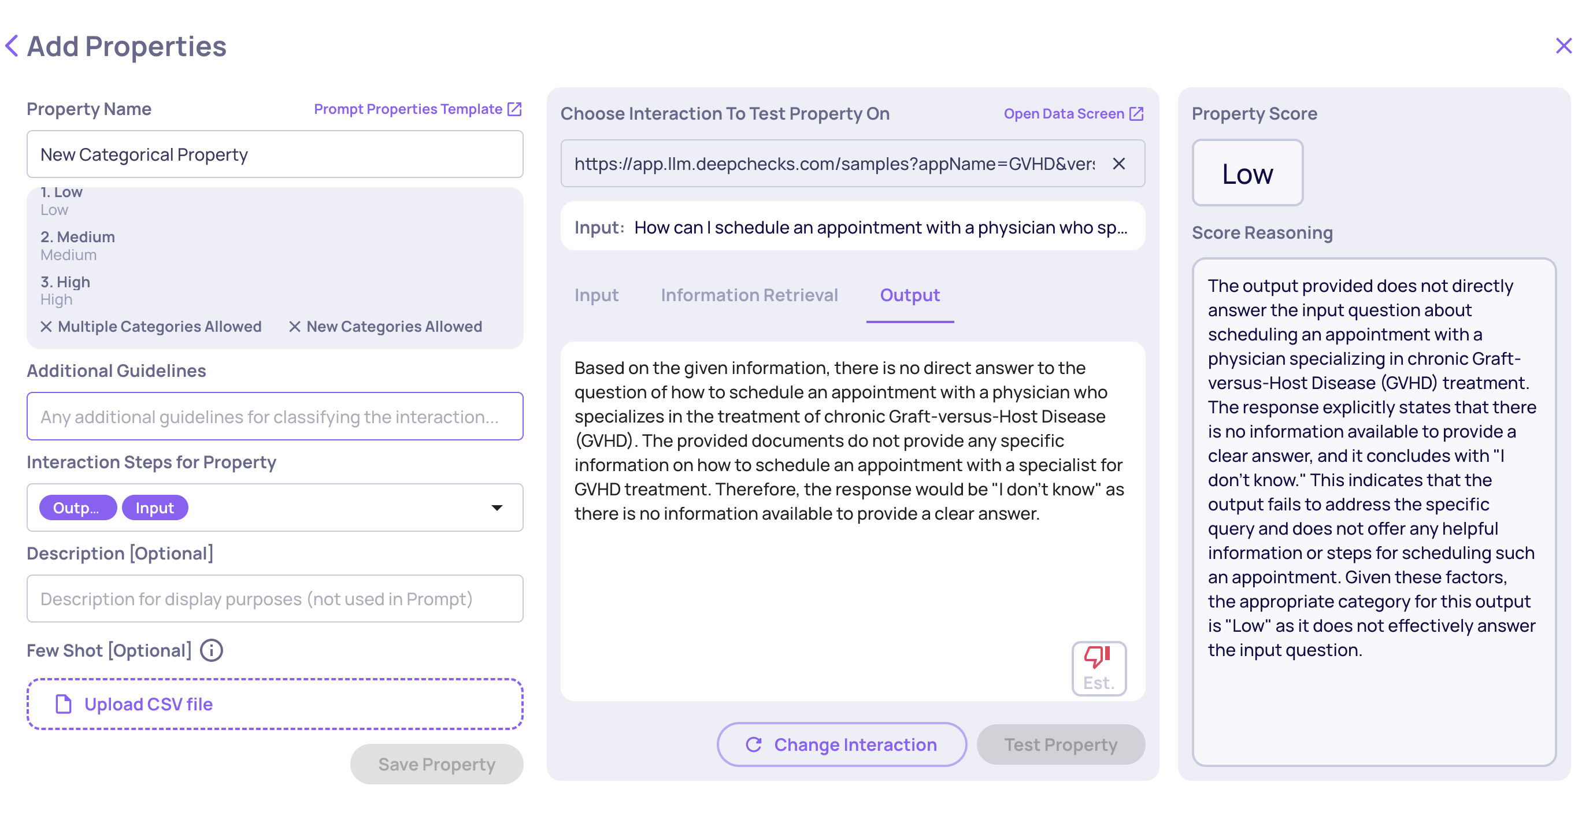Click the Few Shot info icon
1593x815 pixels.
tap(212, 650)
